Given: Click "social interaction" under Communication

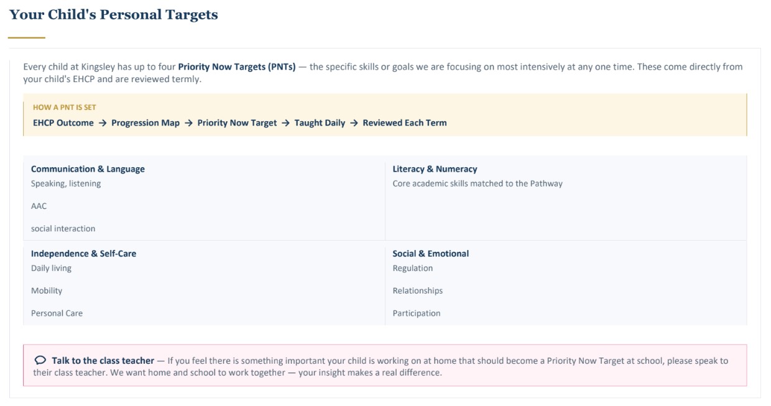Looking at the screenshot, I should 63,228.
